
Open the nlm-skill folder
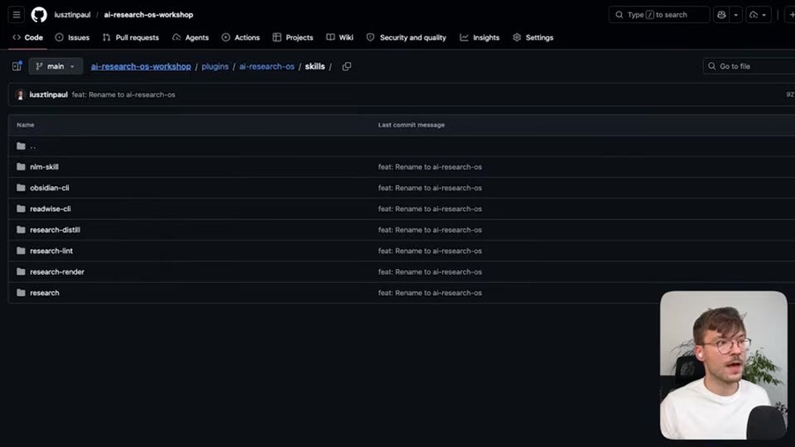tap(44, 167)
